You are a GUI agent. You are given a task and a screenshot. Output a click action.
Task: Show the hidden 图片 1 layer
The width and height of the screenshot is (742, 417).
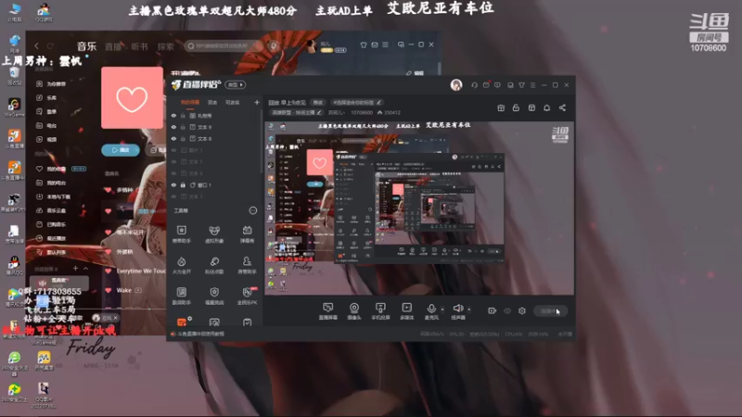click(x=173, y=150)
